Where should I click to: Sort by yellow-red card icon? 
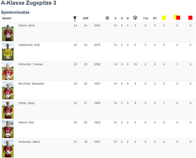[x=177, y=17]
